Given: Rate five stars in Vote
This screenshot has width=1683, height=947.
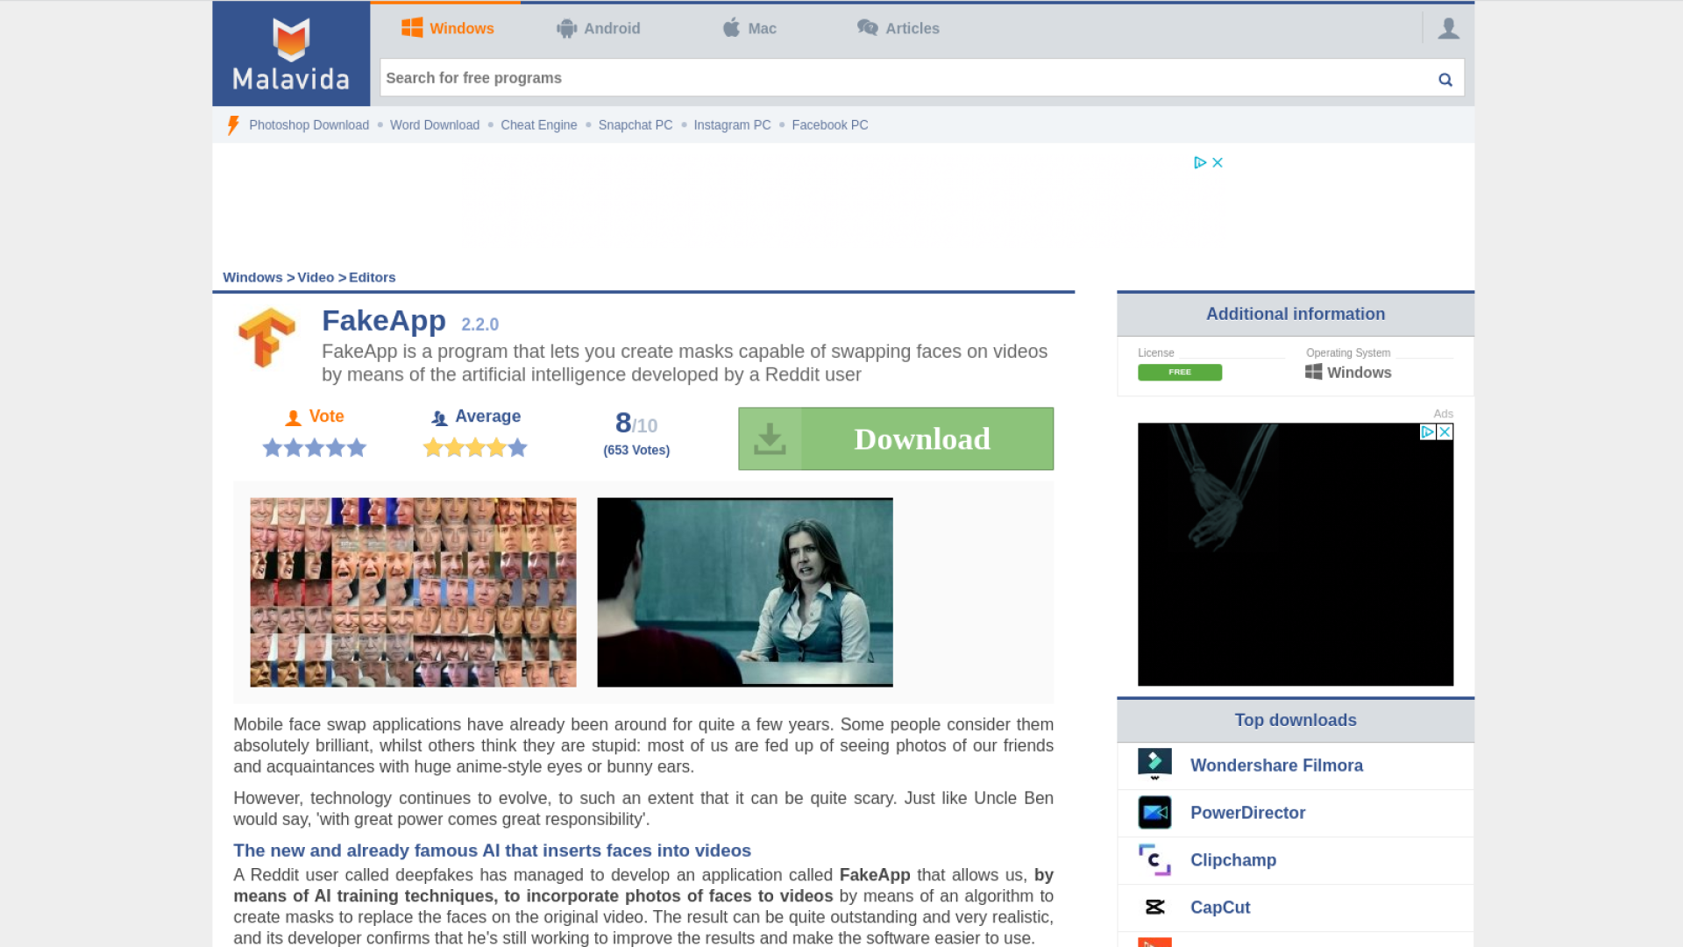Looking at the screenshot, I should (357, 448).
